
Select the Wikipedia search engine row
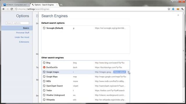pos(86,100)
